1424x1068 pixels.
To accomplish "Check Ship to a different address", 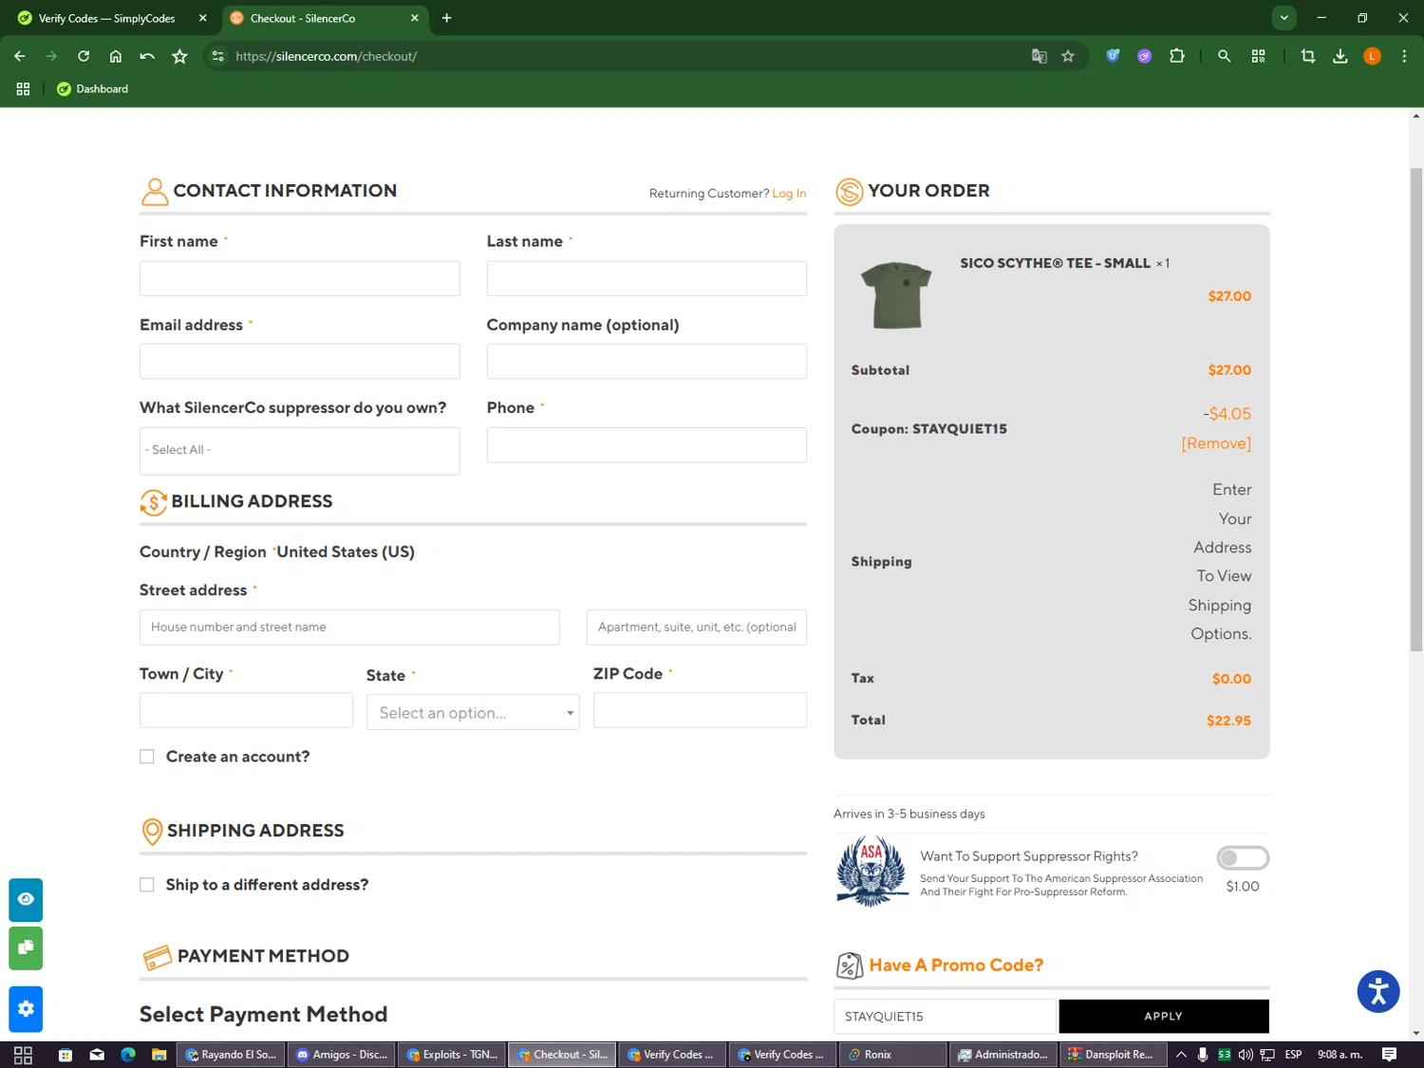I will pyautogui.click(x=146, y=885).
